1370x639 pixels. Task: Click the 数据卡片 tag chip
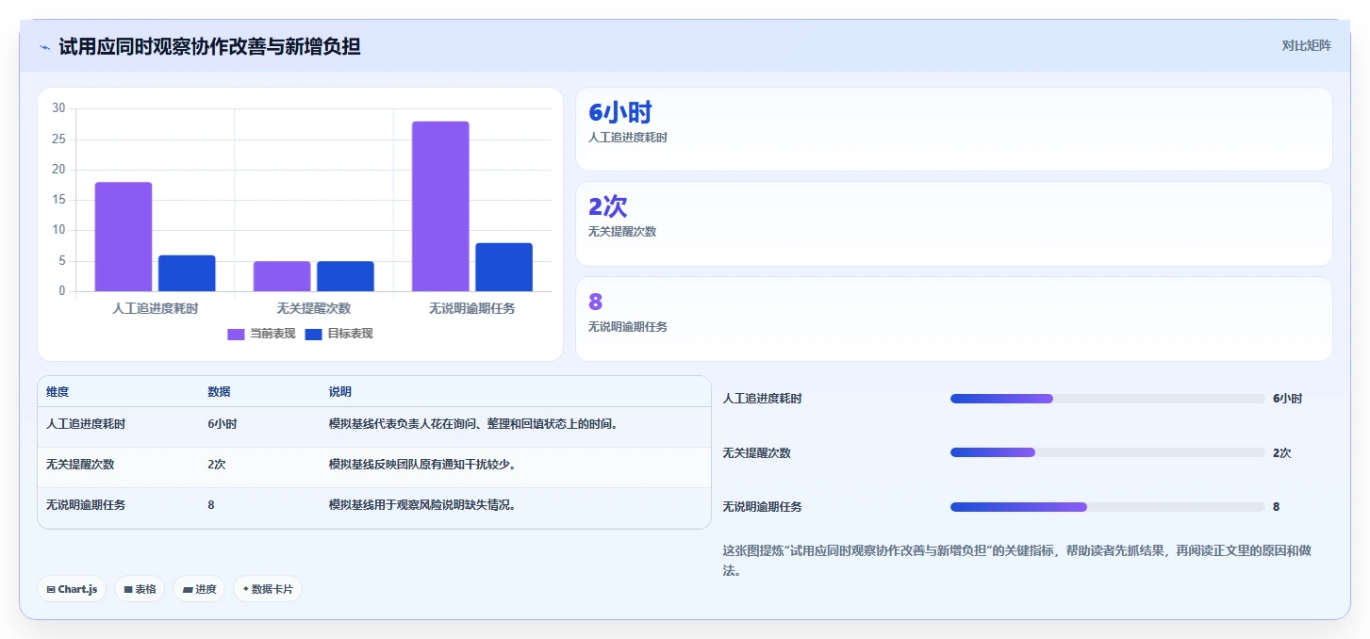click(268, 589)
